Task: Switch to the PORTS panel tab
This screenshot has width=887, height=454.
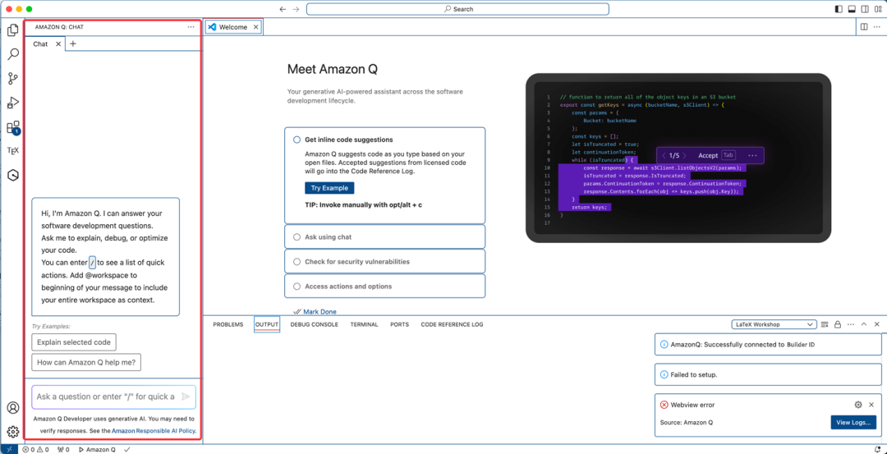Action: 399,324
